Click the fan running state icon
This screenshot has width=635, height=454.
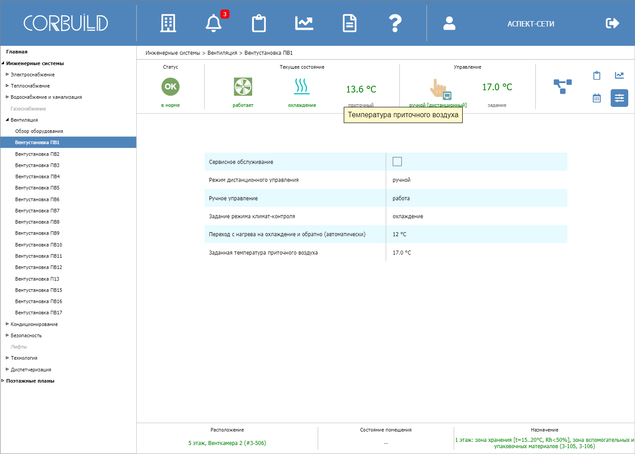click(243, 87)
